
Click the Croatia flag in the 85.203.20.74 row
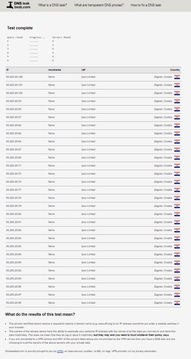click(177, 182)
